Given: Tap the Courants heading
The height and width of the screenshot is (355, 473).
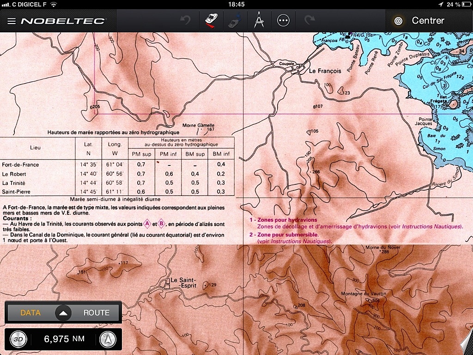Looking at the screenshot, I should click(x=17, y=218).
